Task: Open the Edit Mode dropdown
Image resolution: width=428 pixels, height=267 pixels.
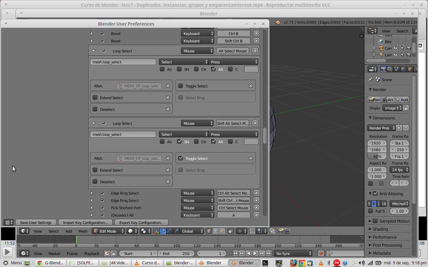Action: (x=108, y=231)
